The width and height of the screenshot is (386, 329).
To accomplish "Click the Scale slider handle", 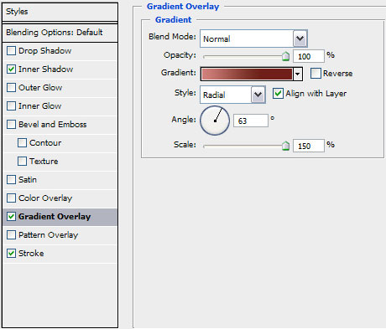I will (x=285, y=146).
